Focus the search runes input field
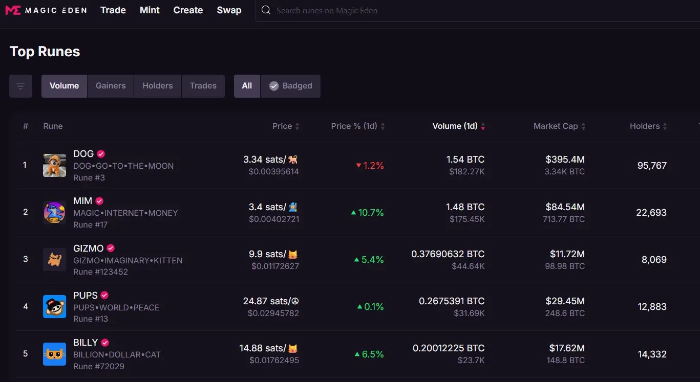This screenshot has width=700, height=382. (x=478, y=10)
